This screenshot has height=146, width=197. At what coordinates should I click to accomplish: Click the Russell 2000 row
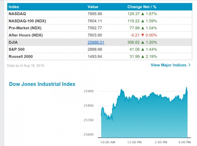tap(21, 56)
